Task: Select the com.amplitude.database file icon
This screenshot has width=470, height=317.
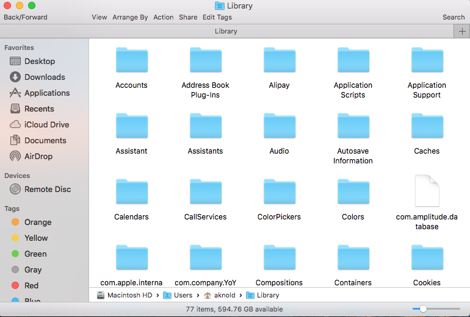Action: tap(427, 191)
